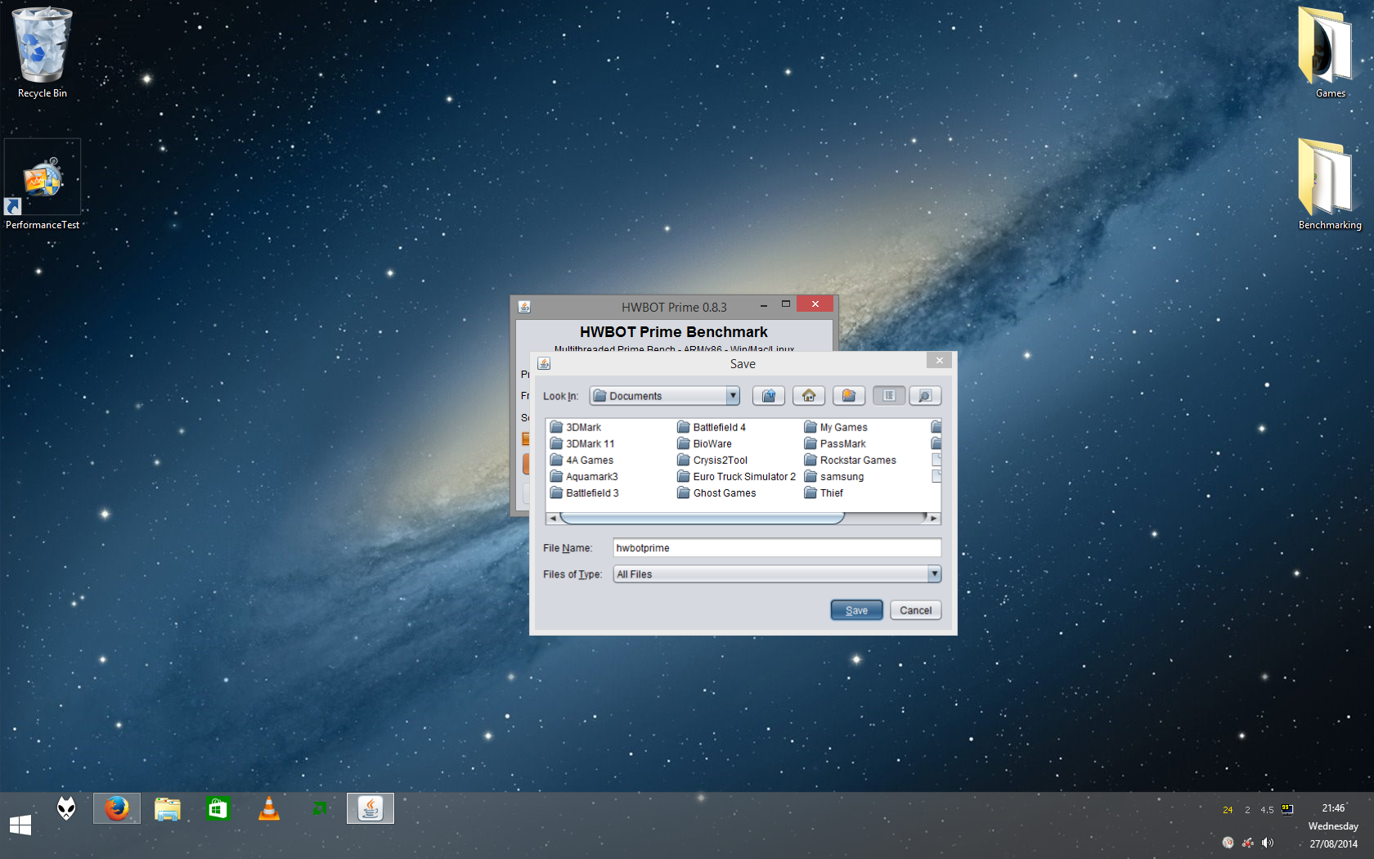Open the Look In Documents dropdown
This screenshot has height=859, width=1374.
tap(664, 396)
